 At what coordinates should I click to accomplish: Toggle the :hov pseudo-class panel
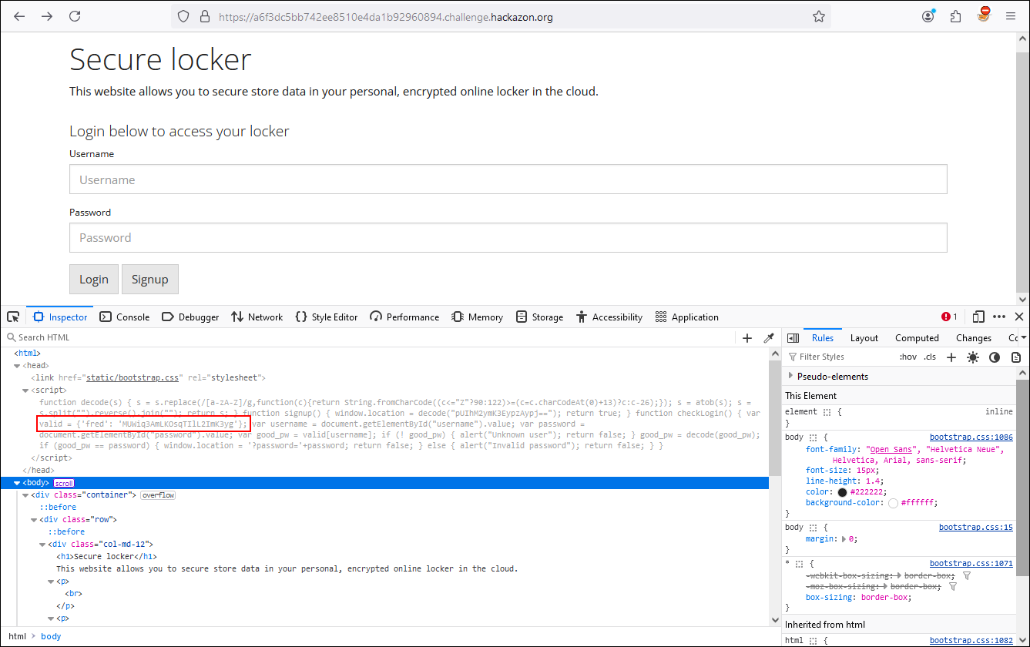pyautogui.click(x=908, y=357)
